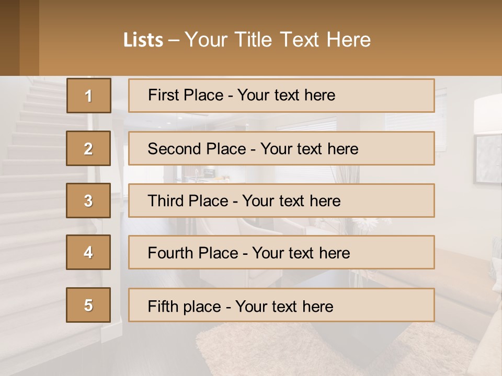Click the framed picture on the right wall
This screenshot has height=376, width=502.
coord(487,158)
